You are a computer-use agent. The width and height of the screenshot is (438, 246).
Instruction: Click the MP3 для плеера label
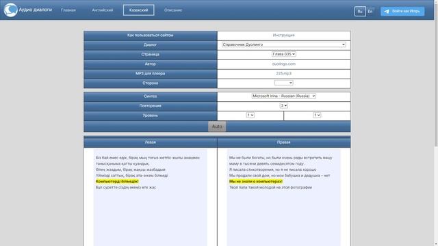(151, 73)
